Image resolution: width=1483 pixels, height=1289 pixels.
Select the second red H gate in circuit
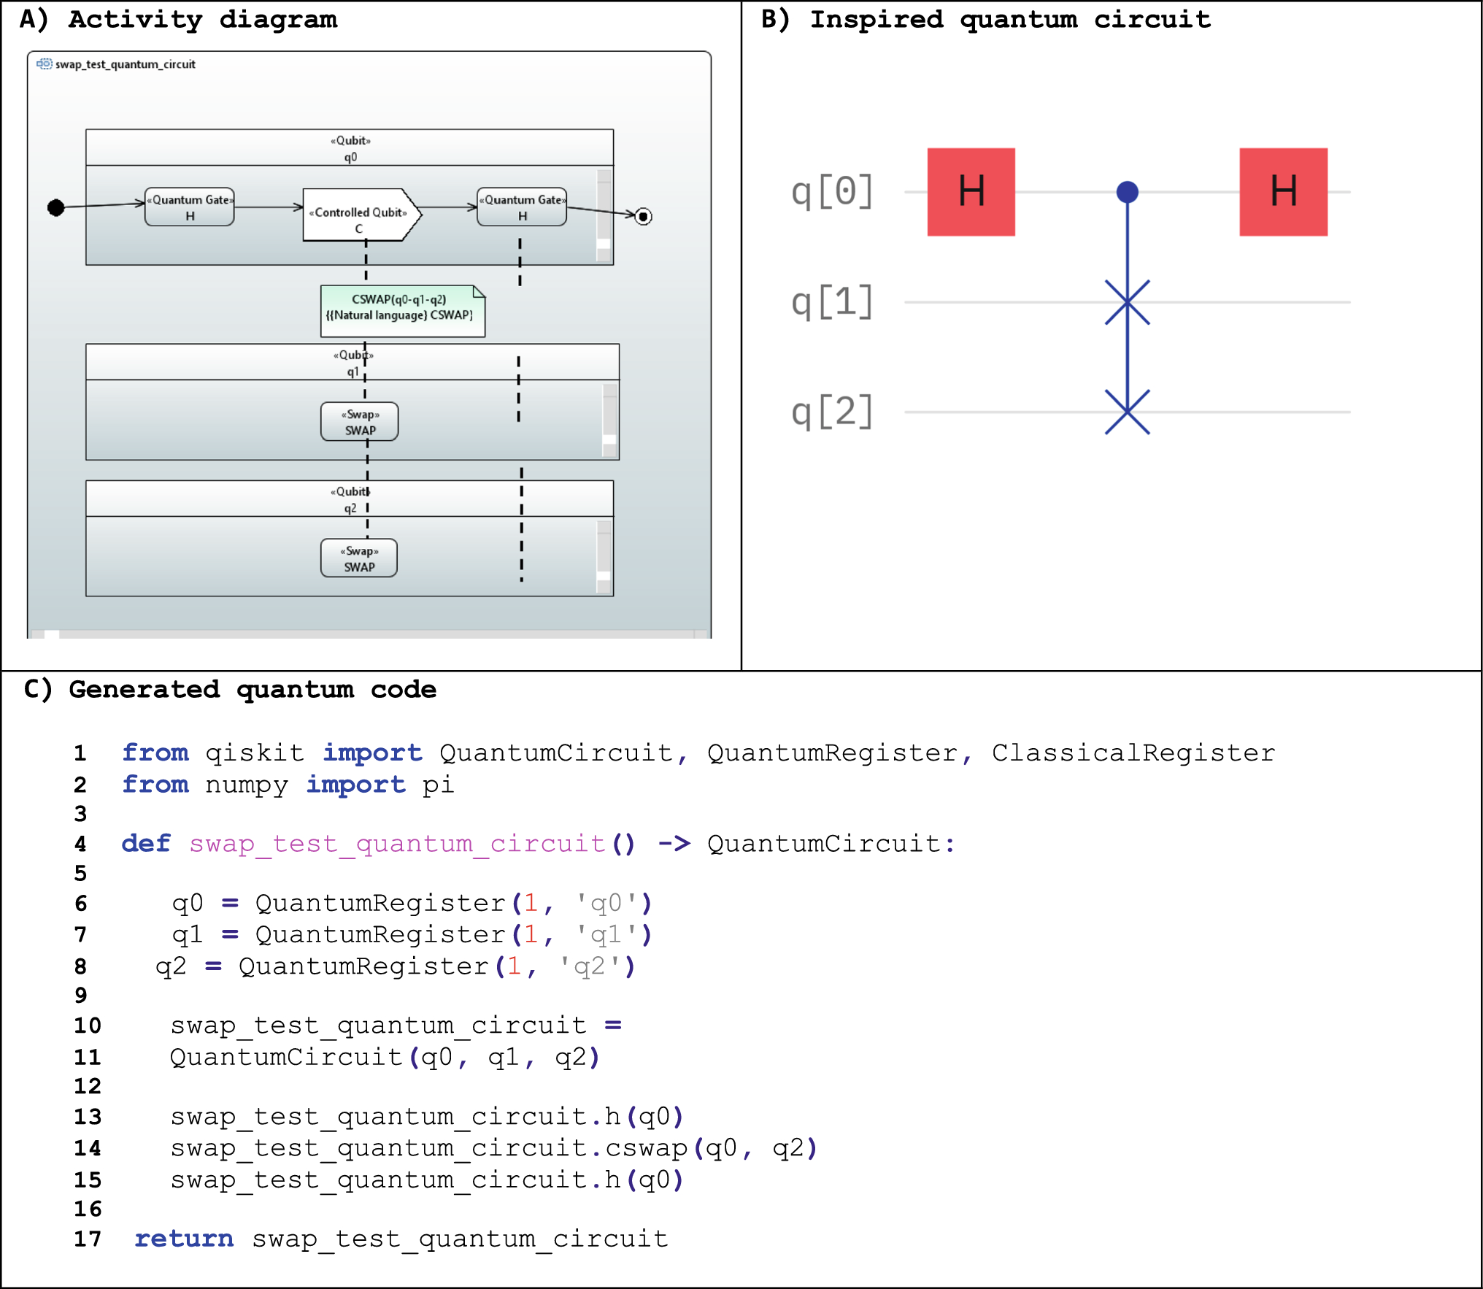point(1283,192)
